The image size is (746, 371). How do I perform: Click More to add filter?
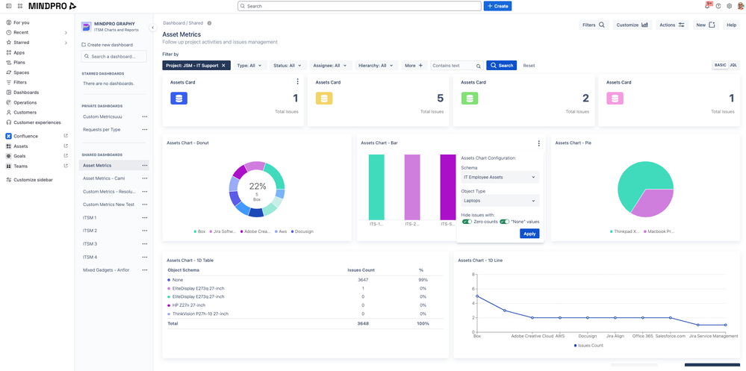(414, 66)
